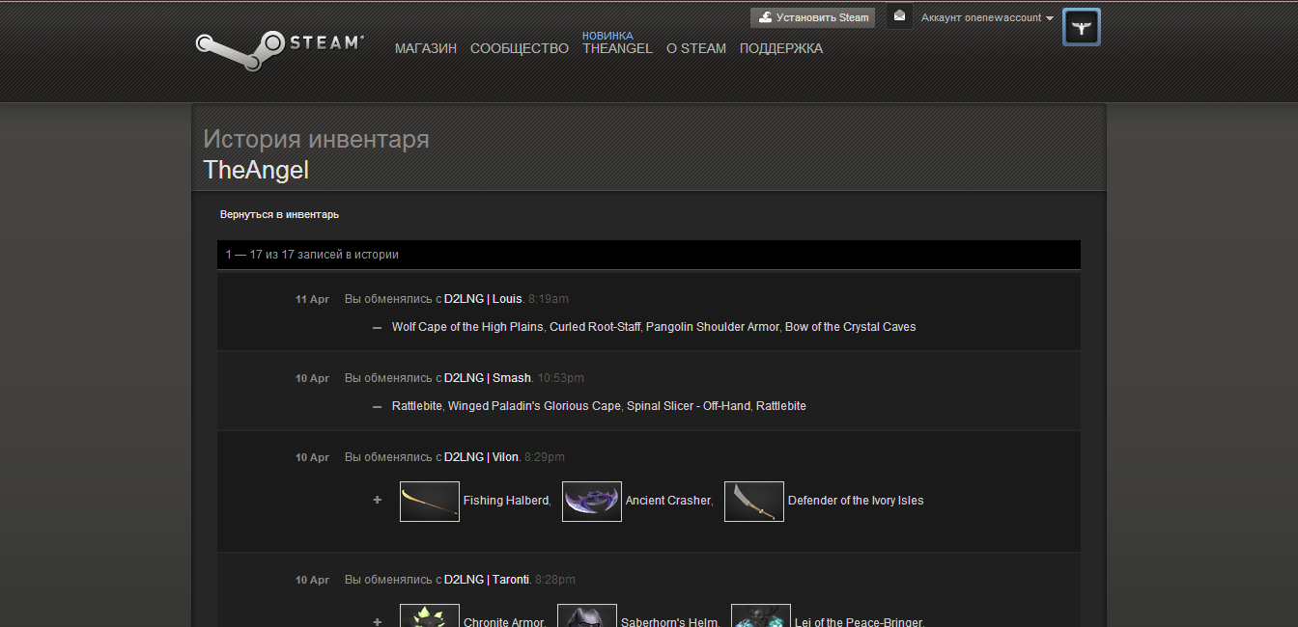Click the Wolf Cape of the High Plains item
The height and width of the screenshot is (627, 1298).
[467, 327]
